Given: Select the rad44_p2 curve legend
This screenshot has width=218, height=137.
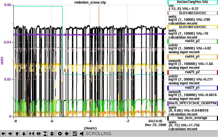Looking at the screenshot, I should (193, 41).
